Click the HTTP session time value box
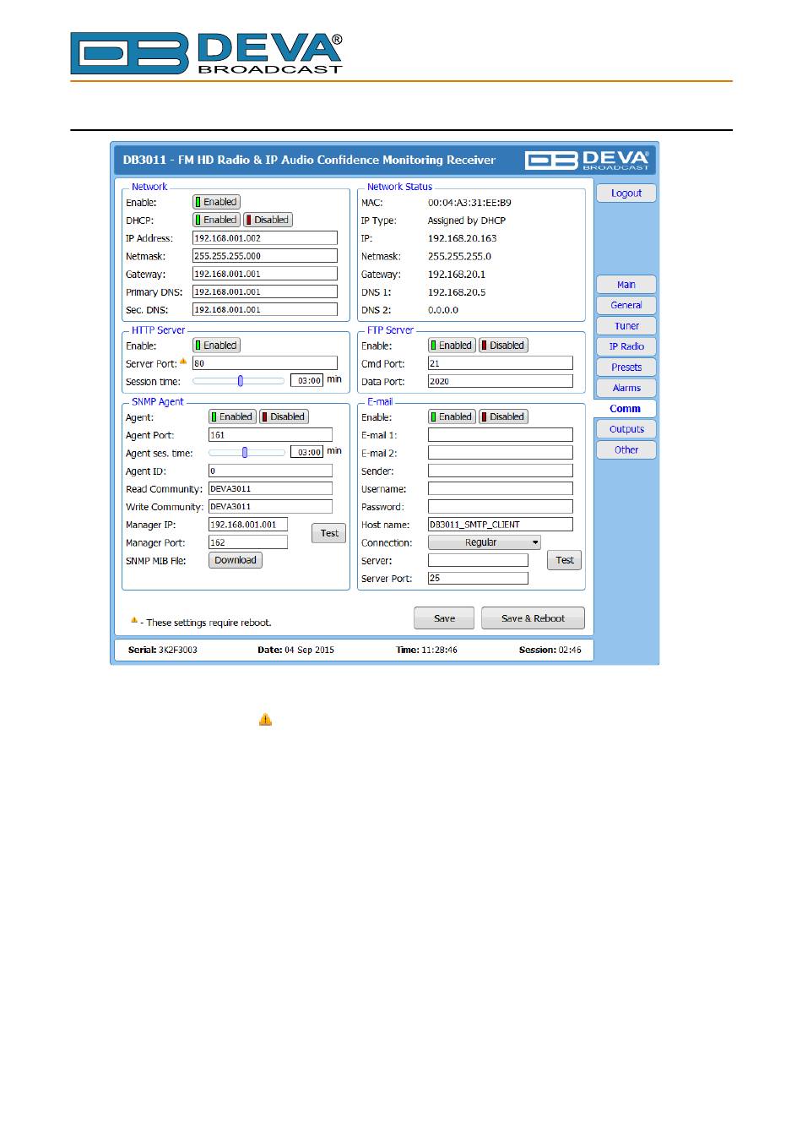This screenshot has height=1143, width=802. (x=307, y=381)
